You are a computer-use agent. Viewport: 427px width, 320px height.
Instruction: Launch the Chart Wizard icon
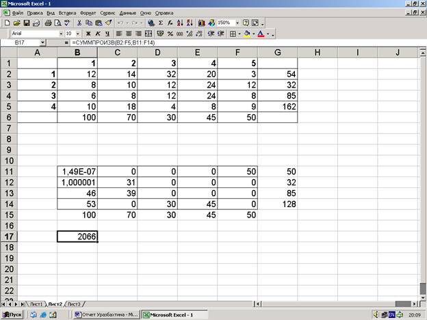(x=201, y=23)
